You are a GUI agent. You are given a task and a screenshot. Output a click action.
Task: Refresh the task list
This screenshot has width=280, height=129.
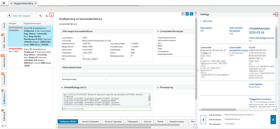pyautogui.click(x=47, y=16)
